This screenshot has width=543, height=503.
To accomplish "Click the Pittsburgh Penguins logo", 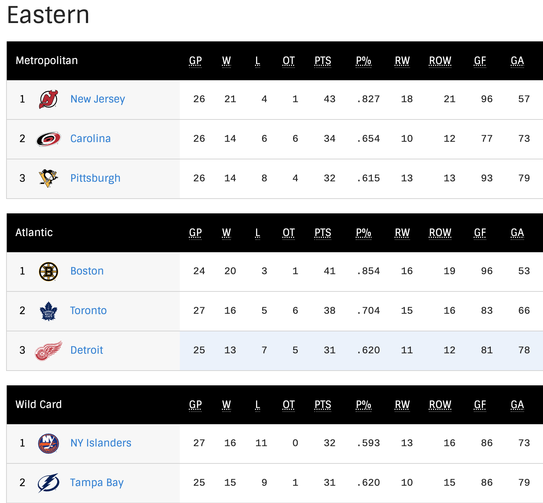I will 49,178.
